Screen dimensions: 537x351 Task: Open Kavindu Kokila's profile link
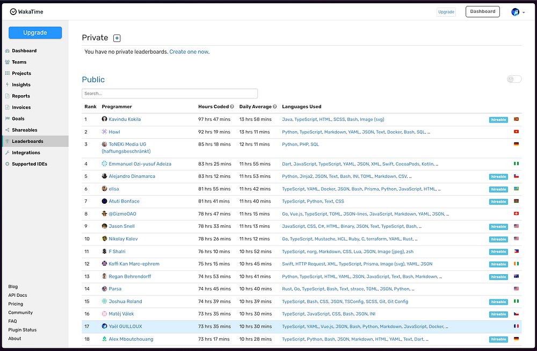[125, 119]
